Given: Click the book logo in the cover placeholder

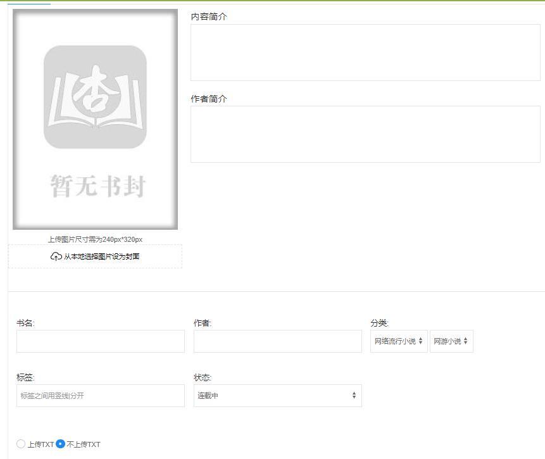Looking at the screenshot, I should pyautogui.click(x=95, y=97).
